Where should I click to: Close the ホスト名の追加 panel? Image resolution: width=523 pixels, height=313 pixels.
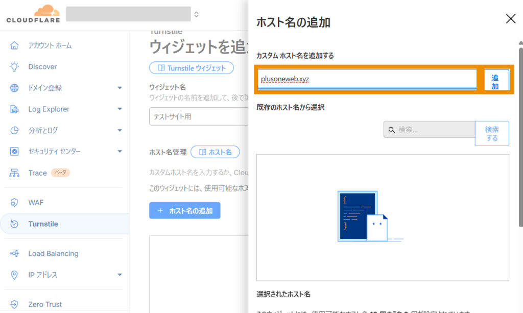pyautogui.click(x=510, y=19)
